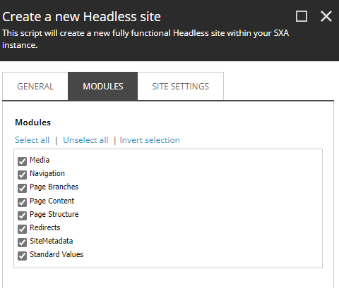Screen dimensions: 339x288
Task: Click the Invert selection link
Action: (x=150, y=140)
